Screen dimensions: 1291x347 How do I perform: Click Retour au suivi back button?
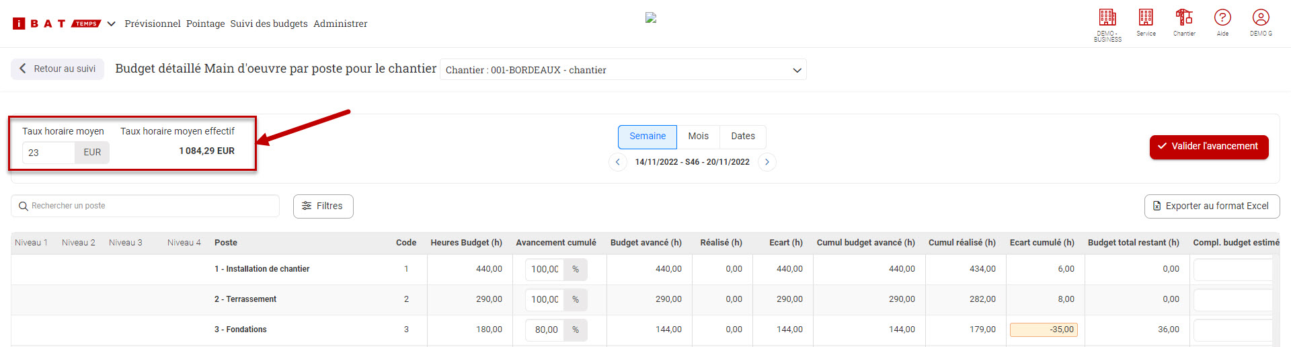[57, 69]
